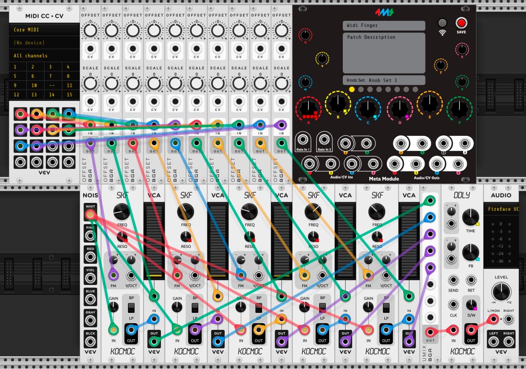Click the Gate In 2 jack
Image resolution: width=526 pixels, height=369 pixels.
coord(324,139)
